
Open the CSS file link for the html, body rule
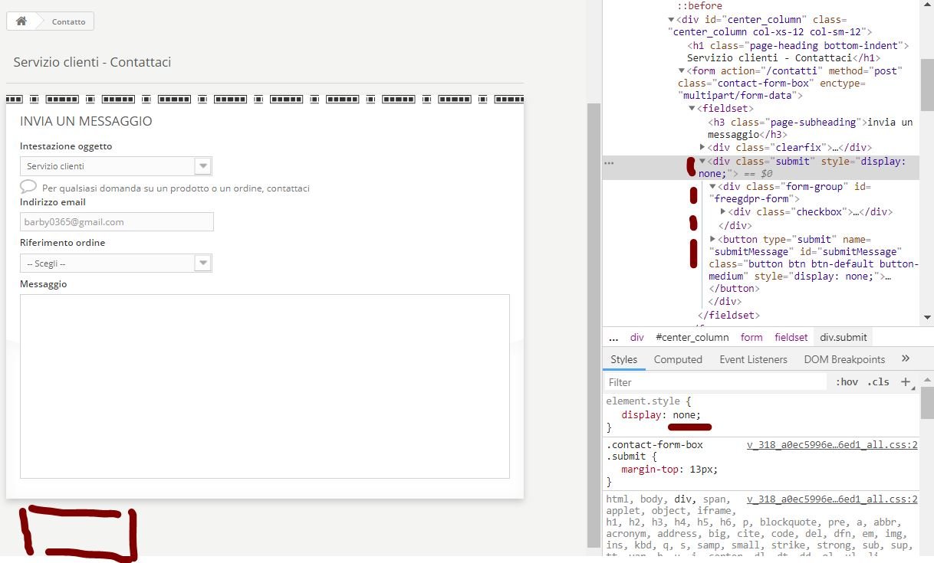[x=832, y=499]
